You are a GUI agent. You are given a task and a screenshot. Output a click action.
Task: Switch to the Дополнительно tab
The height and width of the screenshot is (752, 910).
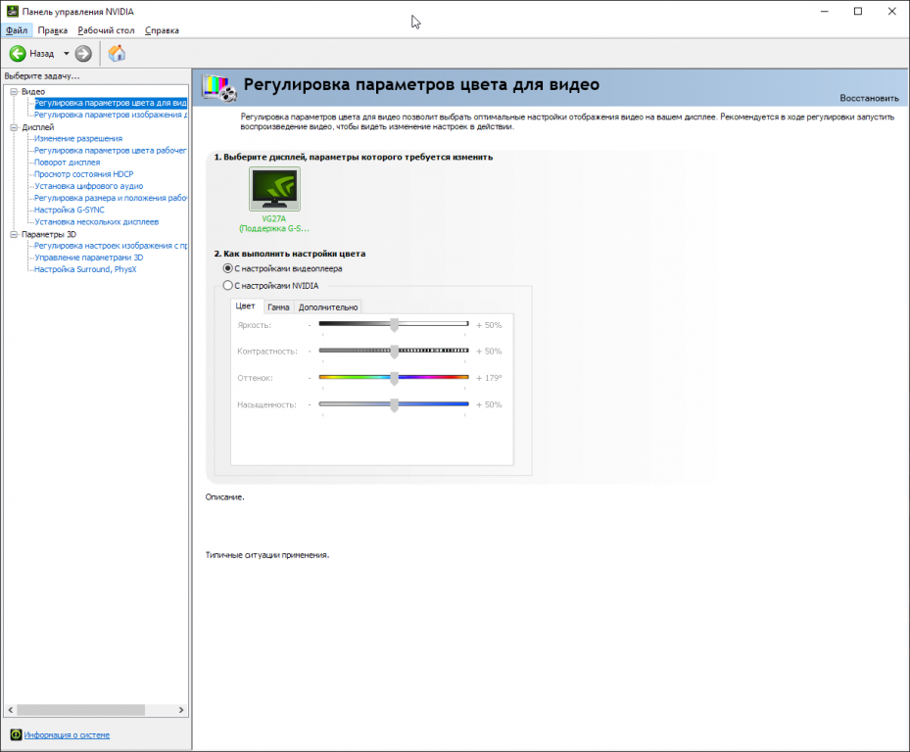[x=328, y=306]
